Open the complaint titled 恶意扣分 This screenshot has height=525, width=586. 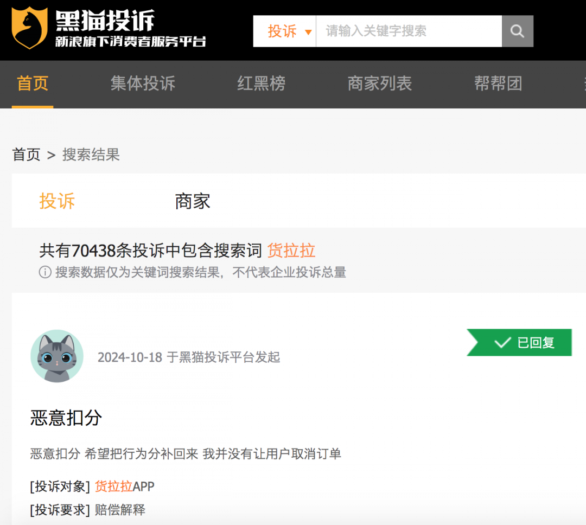[x=66, y=418]
